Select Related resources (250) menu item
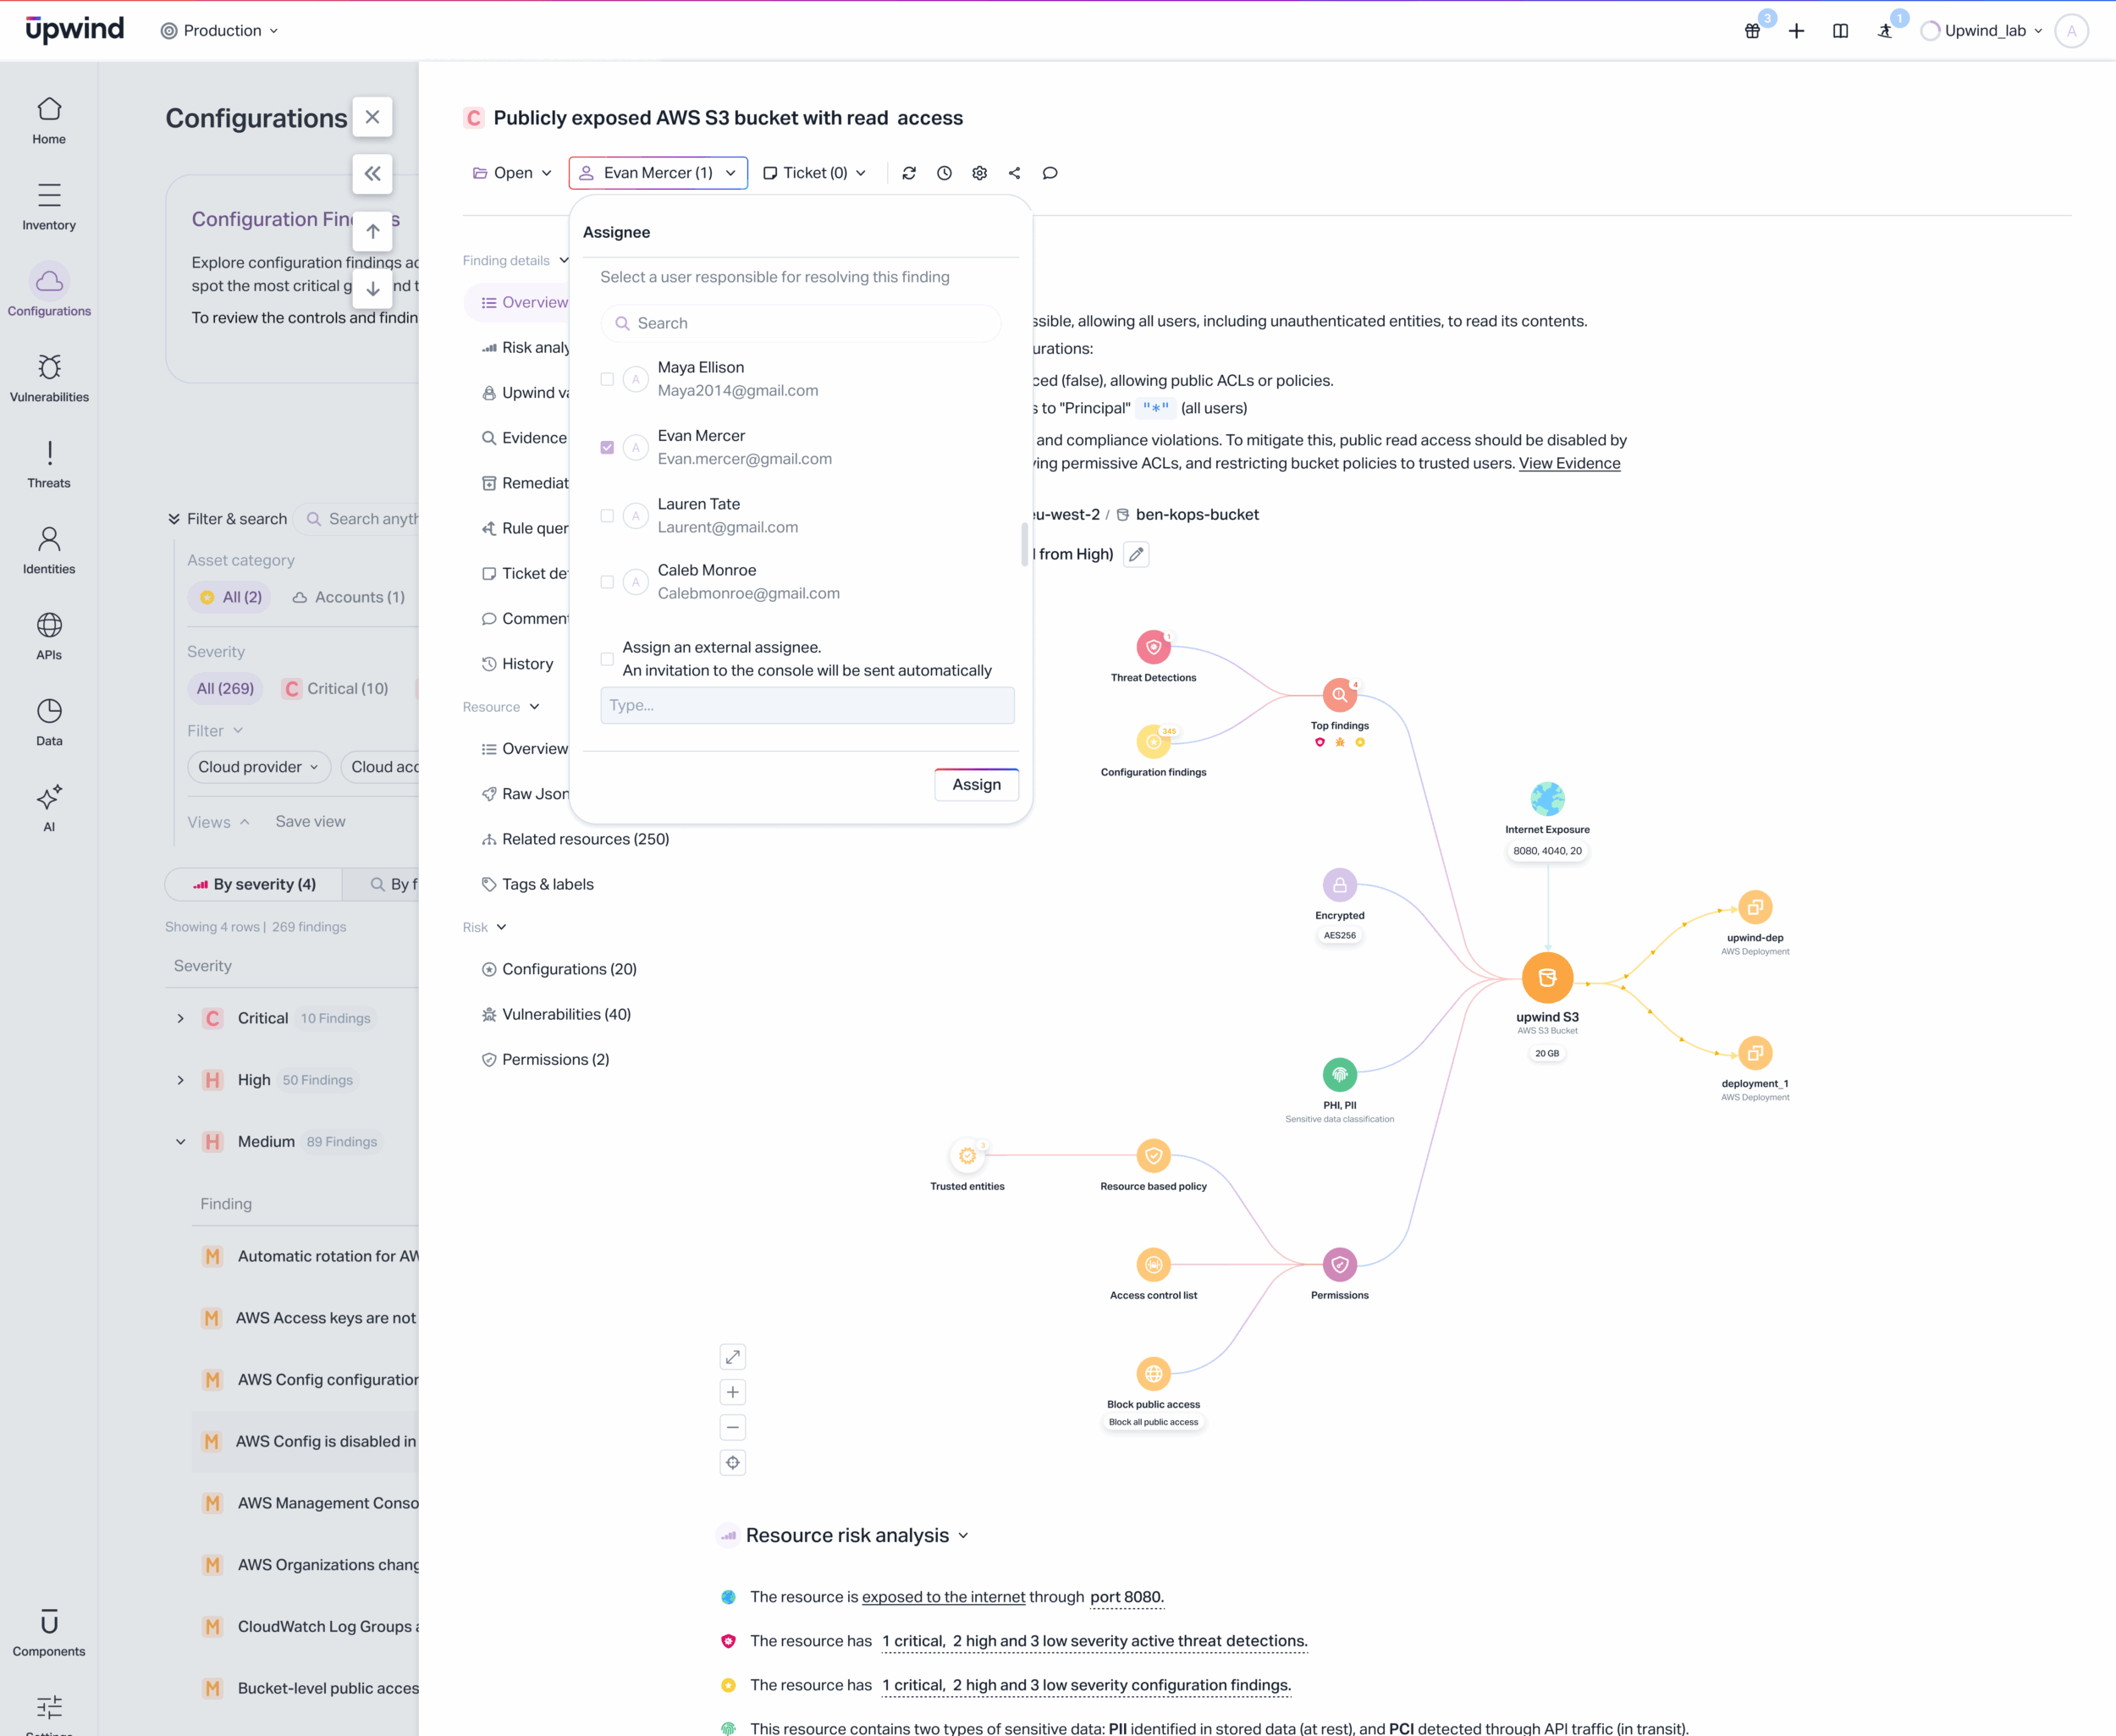The width and height of the screenshot is (2116, 1736). pos(585,839)
